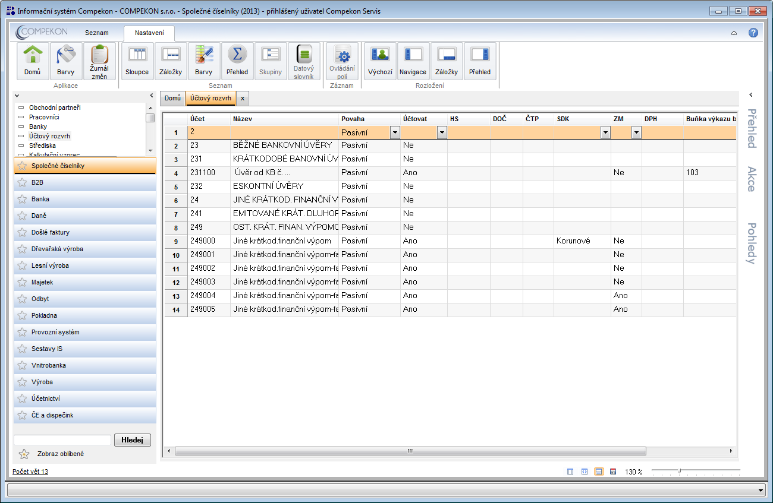Image resolution: width=773 pixels, height=503 pixels.
Task: Expand the Účtovat filter dropdown
Action: 442,133
